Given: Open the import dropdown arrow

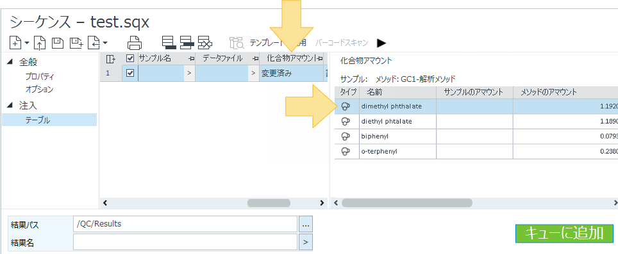Looking at the screenshot, I should point(105,43).
